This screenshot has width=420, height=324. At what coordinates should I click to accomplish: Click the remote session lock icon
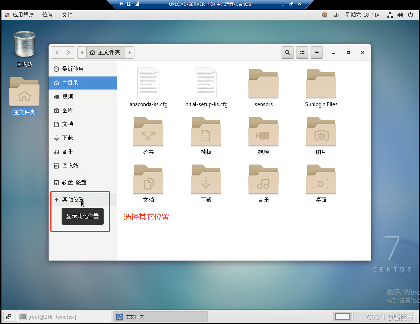[129, 4]
